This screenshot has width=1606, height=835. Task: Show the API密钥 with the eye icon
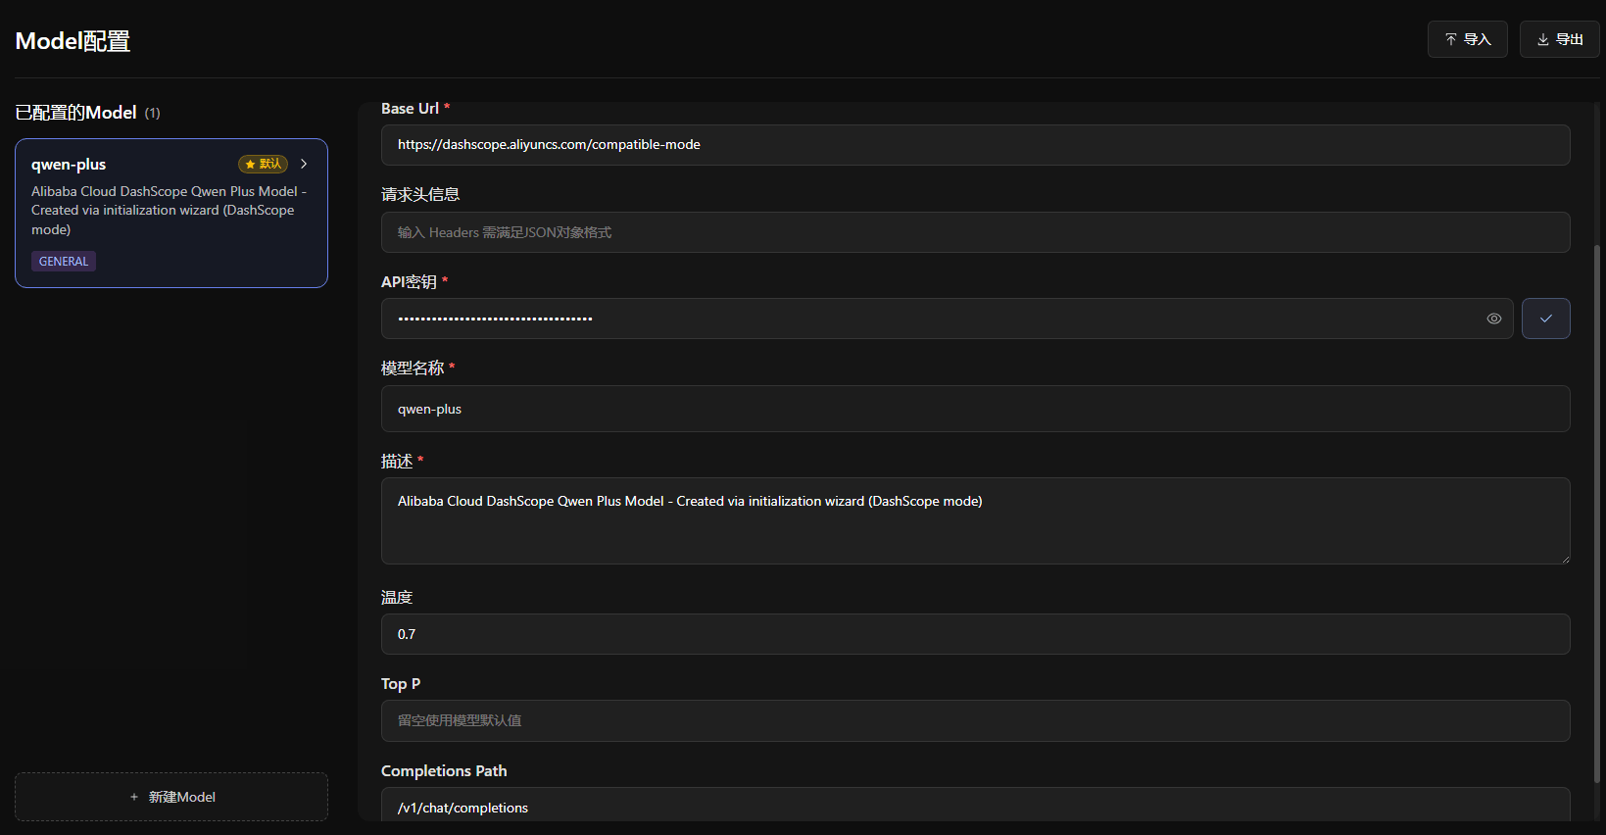(x=1493, y=319)
